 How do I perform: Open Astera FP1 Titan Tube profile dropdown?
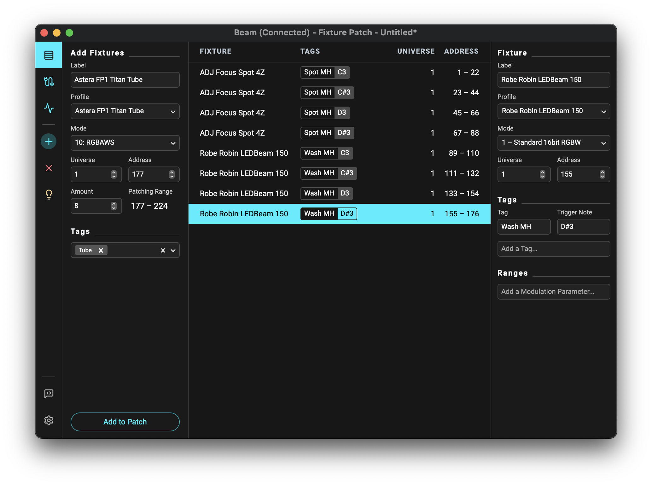[x=125, y=111]
